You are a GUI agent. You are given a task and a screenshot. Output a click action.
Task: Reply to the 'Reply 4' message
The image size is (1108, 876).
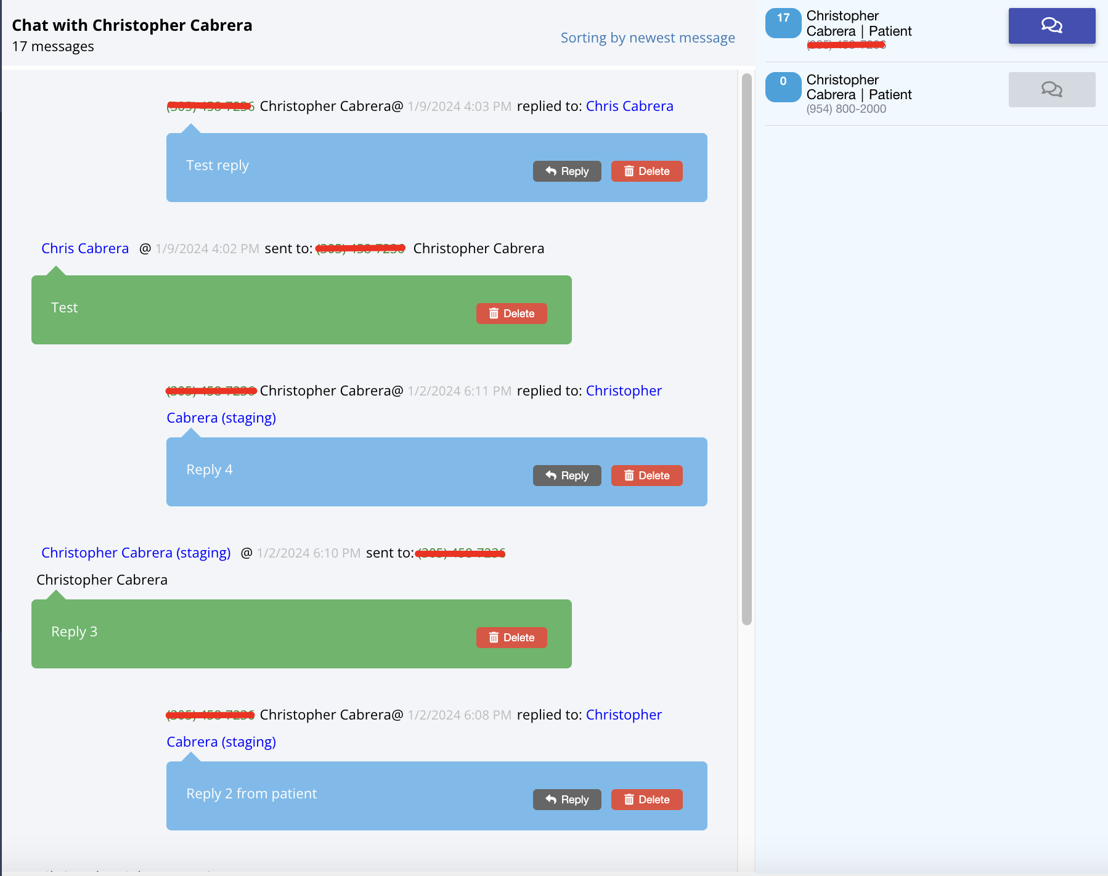pyautogui.click(x=566, y=476)
